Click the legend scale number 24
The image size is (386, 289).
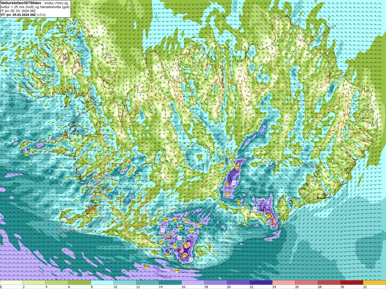pyautogui.click(x=274, y=287)
